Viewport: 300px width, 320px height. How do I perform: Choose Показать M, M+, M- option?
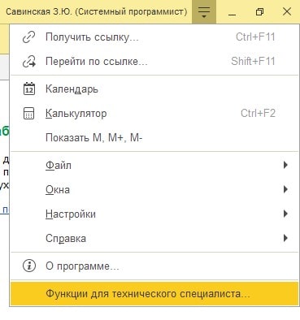154,137
